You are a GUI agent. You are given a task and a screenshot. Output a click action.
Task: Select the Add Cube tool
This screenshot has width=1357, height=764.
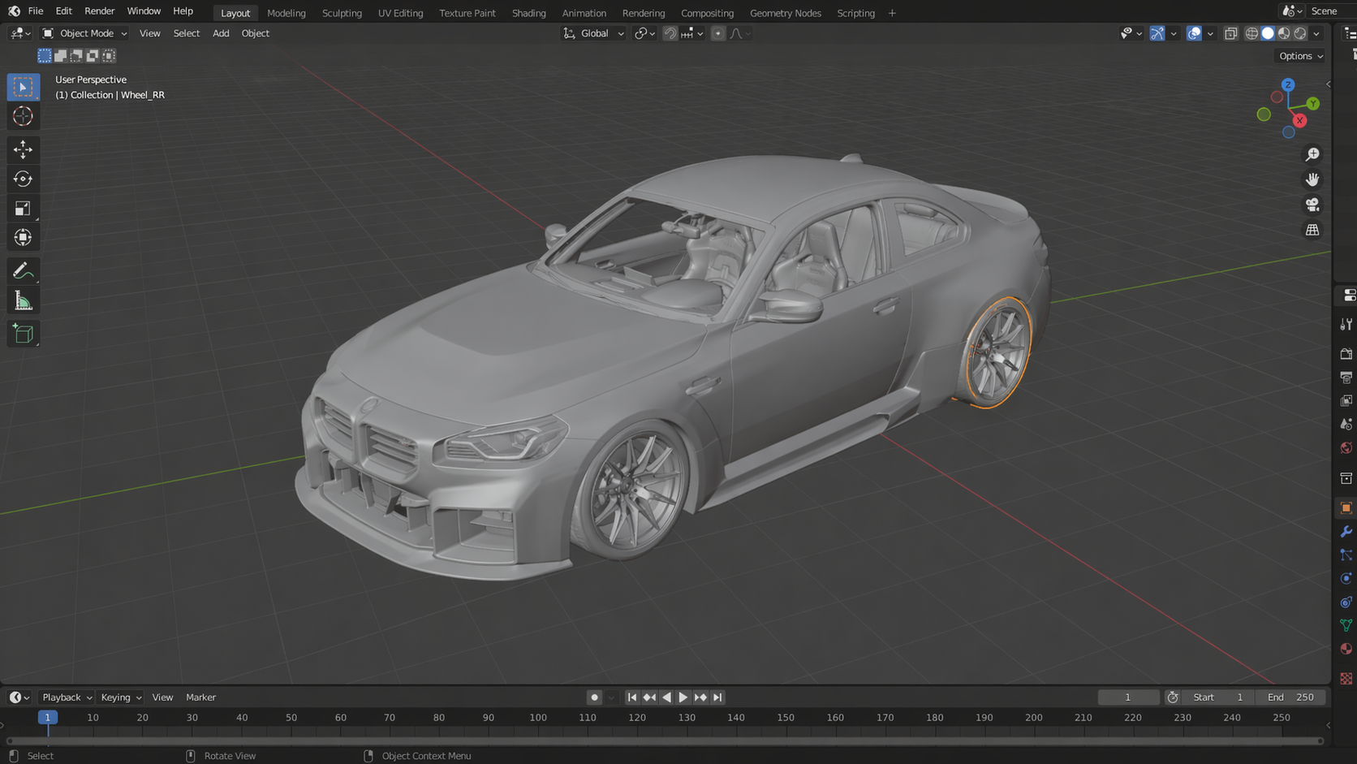pyautogui.click(x=23, y=333)
